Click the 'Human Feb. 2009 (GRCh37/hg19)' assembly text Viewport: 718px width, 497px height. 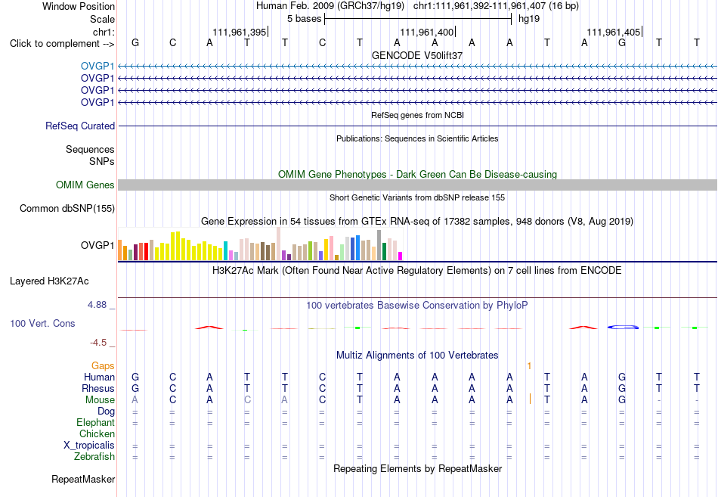click(x=330, y=6)
